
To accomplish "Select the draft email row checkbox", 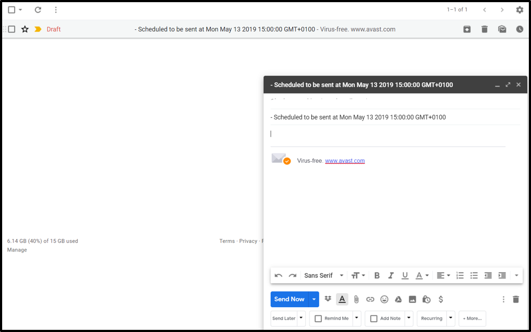I will click(x=11, y=29).
